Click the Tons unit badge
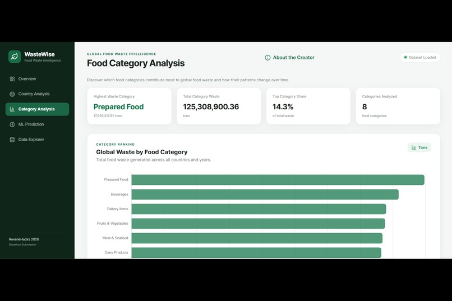The width and height of the screenshot is (452, 301). tap(419, 147)
